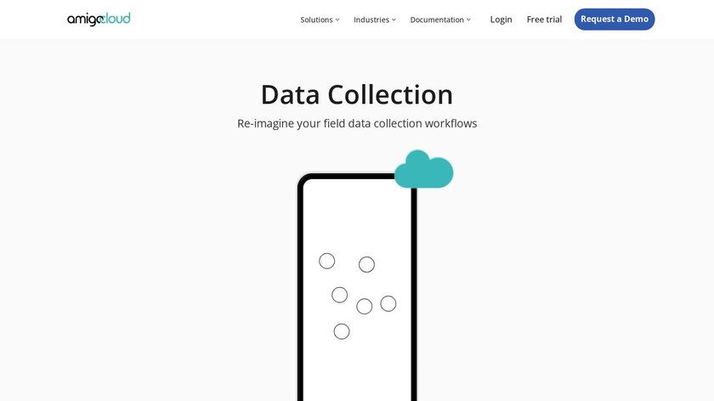Screen dimensions: 714x401
Task: Open the Solutions menu label
Action: point(316,20)
